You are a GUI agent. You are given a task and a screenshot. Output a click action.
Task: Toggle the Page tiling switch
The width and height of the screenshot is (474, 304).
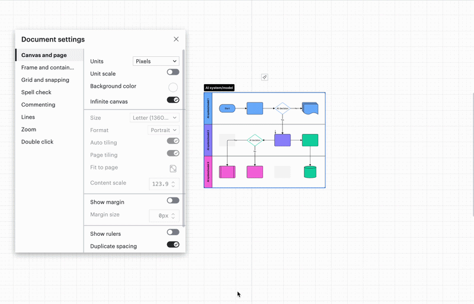tap(173, 153)
